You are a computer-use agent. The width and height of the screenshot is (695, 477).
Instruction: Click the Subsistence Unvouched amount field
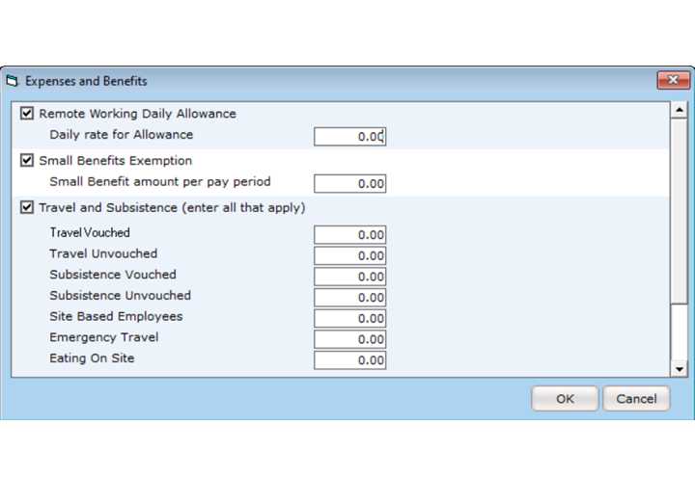(349, 297)
